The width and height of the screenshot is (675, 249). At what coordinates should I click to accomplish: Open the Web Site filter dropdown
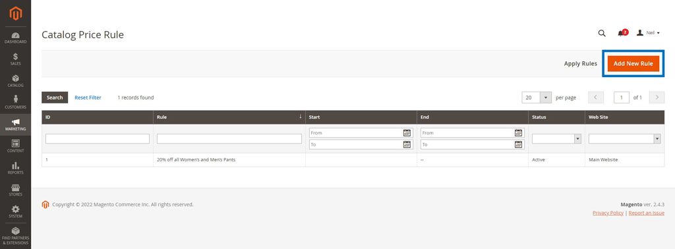tap(624, 138)
